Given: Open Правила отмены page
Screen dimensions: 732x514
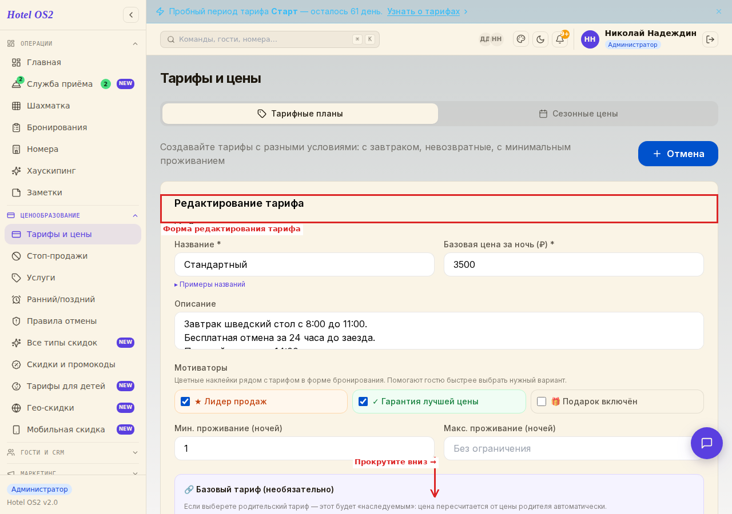Looking at the screenshot, I should (73, 321).
